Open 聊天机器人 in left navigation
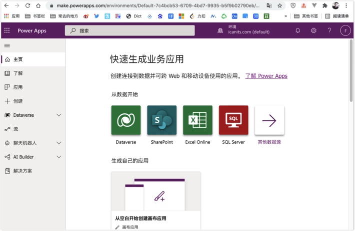Viewport: 355px width, 231px height. [x=24, y=143]
